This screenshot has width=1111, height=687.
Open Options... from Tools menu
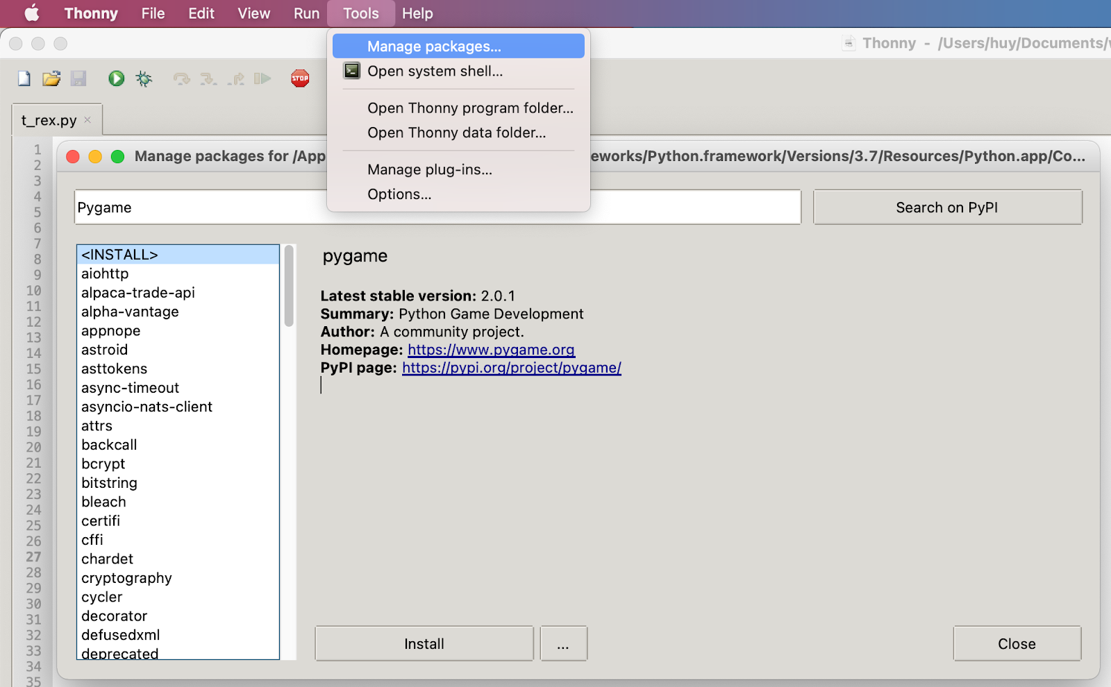458,194
